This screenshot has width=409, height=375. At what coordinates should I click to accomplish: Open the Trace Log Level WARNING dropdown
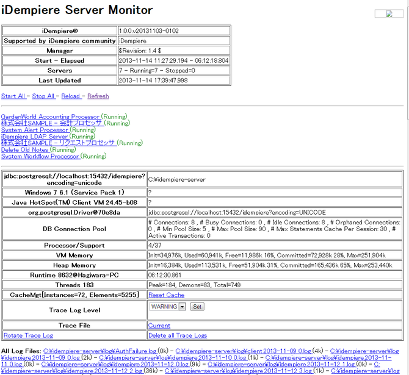click(168, 307)
